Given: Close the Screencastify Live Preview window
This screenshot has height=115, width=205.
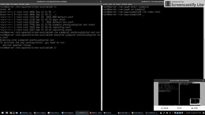Looking at the screenshot, I should [203, 80].
